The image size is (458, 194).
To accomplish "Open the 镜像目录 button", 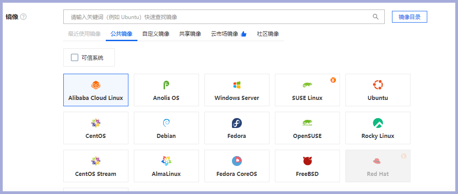I will tap(410, 17).
